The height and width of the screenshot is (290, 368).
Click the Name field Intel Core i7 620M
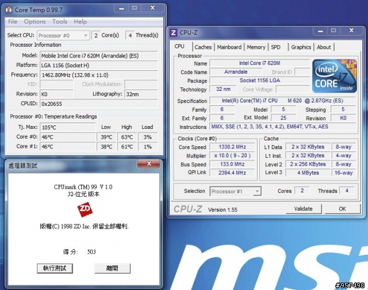pyautogui.click(x=259, y=63)
